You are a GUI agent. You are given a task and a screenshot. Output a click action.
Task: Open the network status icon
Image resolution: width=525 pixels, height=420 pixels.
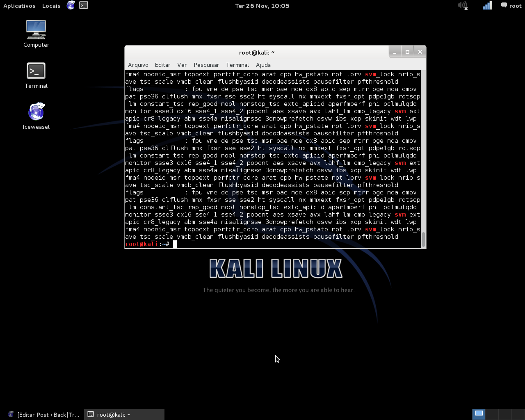tap(487, 6)
